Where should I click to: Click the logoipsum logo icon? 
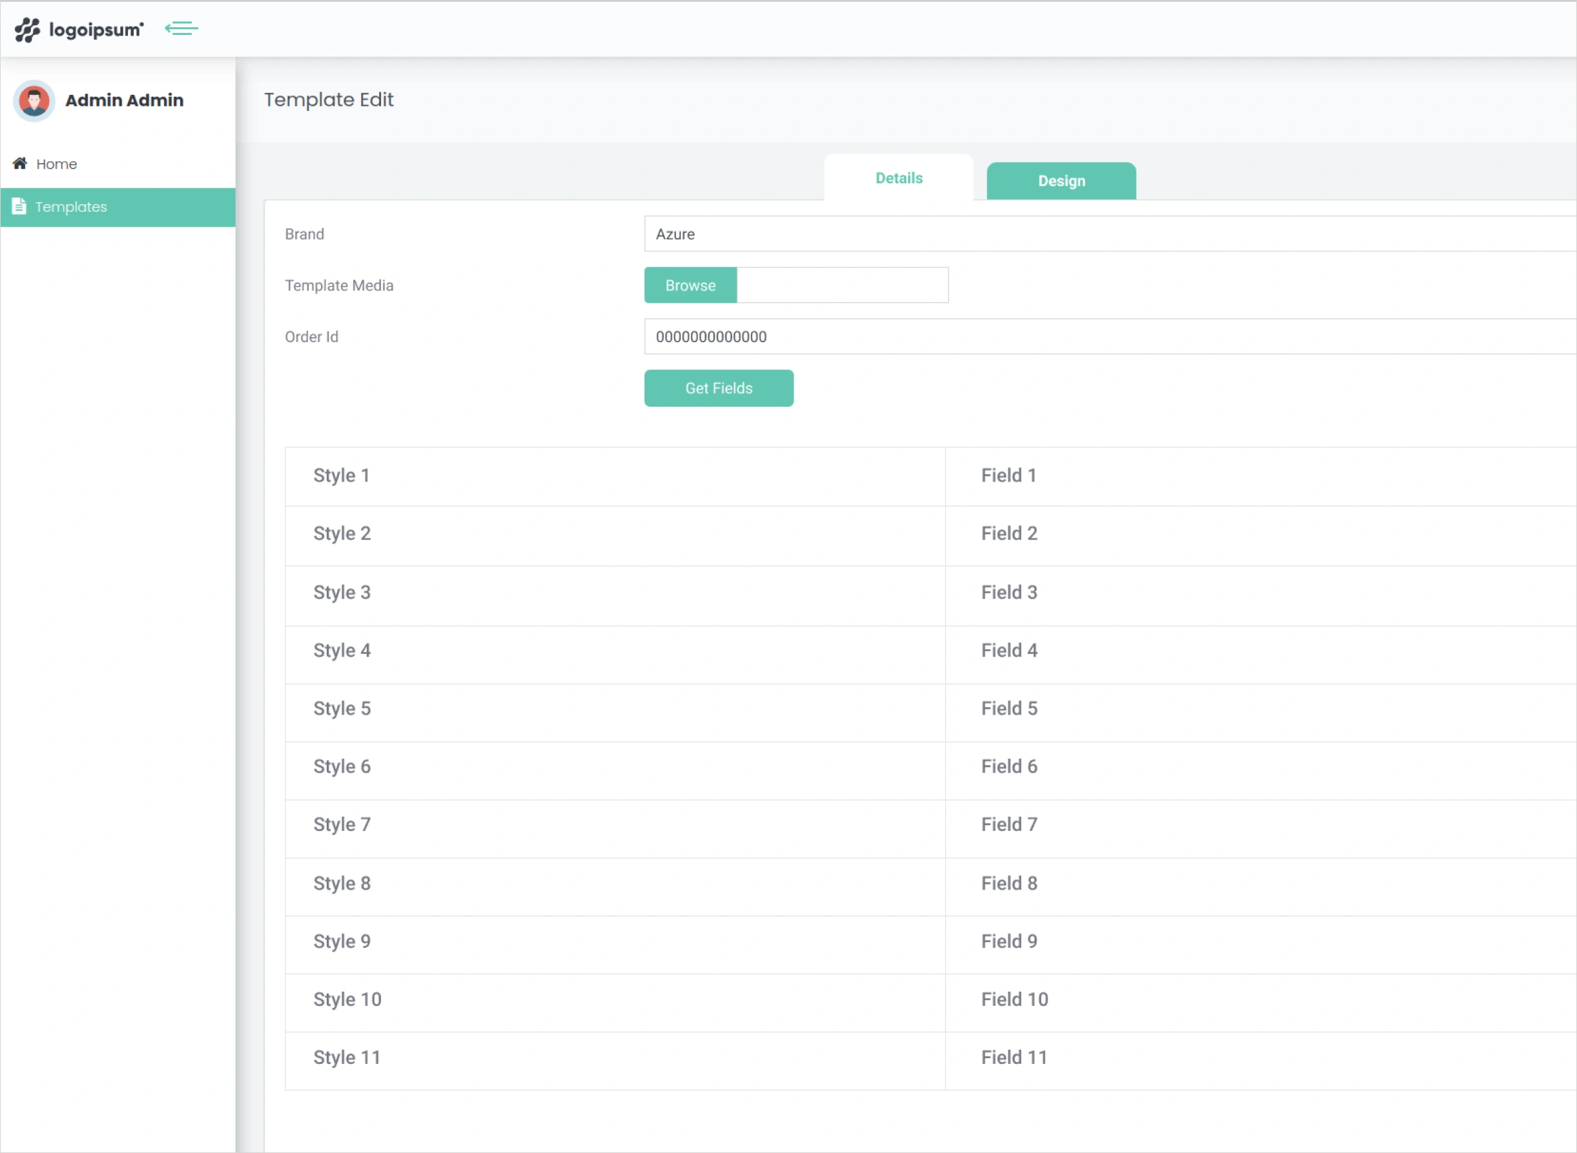click(28, 30)
